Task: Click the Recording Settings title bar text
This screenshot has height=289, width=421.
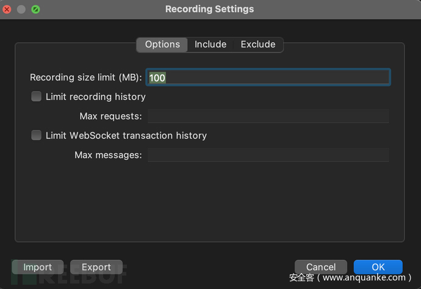Action: (x=209, y=9)
